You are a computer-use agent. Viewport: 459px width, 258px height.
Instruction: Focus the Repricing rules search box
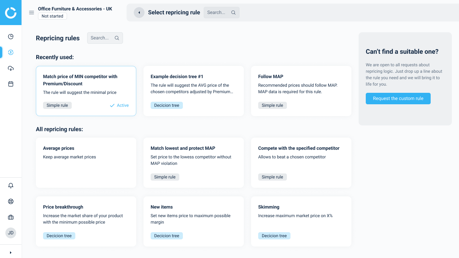(105, 38)
